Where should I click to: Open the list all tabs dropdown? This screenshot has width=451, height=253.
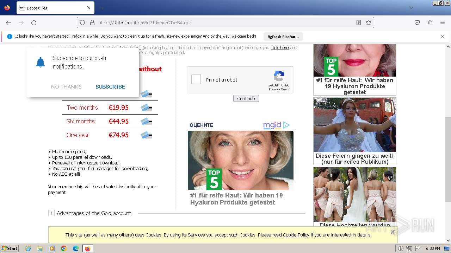[x=411, y=8]
